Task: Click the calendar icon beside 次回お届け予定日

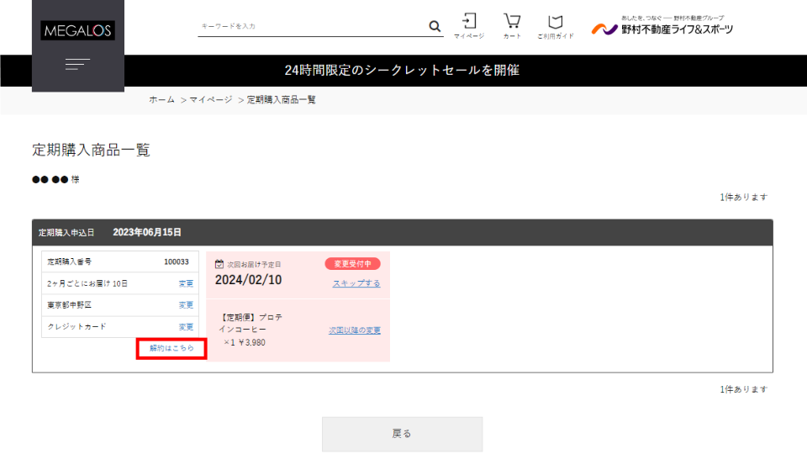Action: (x=219, y=264)
